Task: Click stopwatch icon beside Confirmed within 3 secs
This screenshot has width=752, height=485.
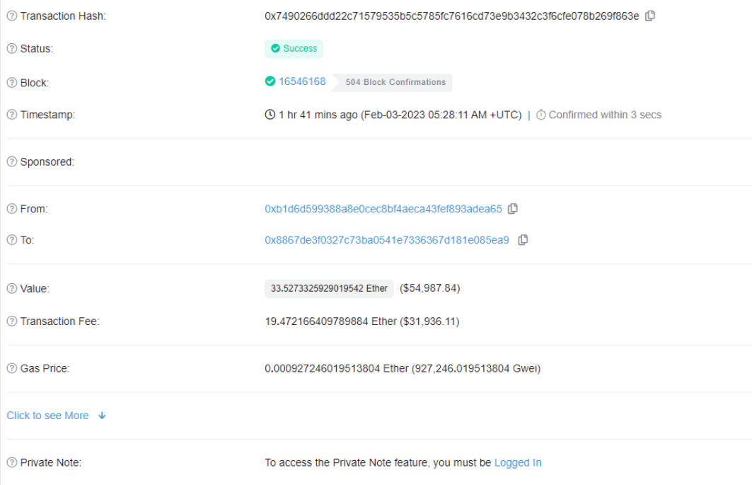Action: point(541,115)
